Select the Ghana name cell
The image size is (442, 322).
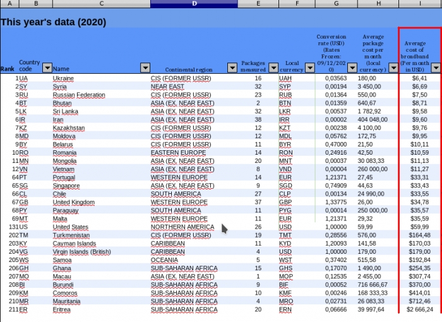[102, 268]
